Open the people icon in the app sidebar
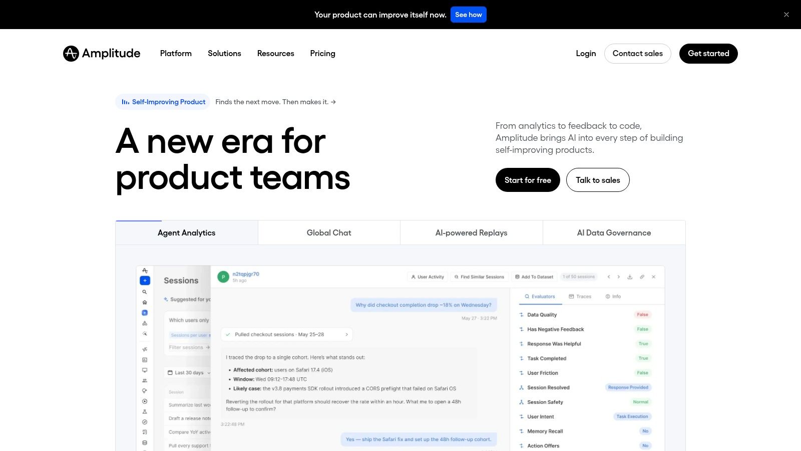The height and width of the screenshot is (451, 801). [x=145, y=381]
